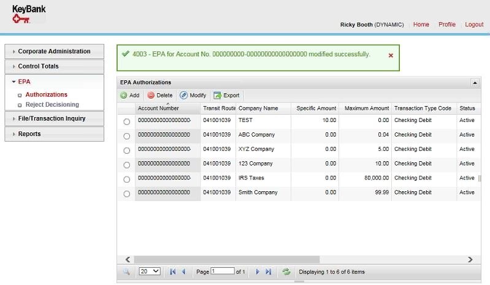This screenshot has height=285, width=490.
Task: Click the Logout link
Action: click(474, 25)
